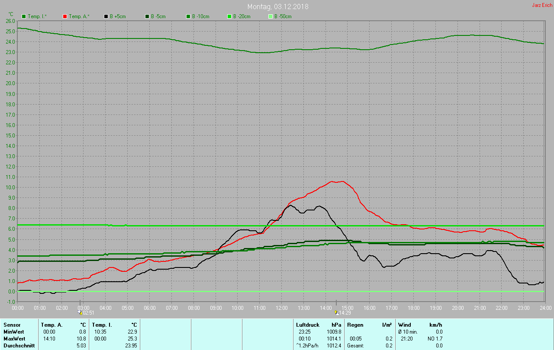Select the Regen column header
Viewport: 554px width, 350px height.
355,325
